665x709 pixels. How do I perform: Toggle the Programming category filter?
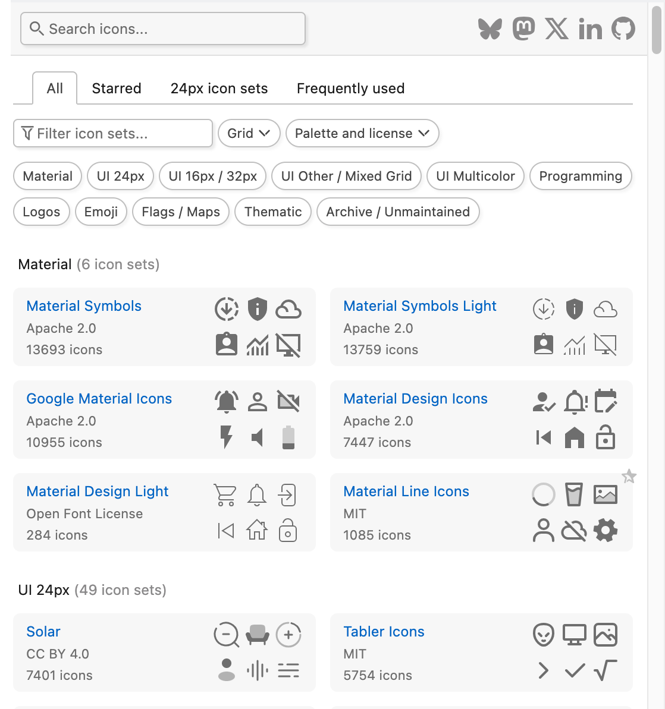[x=581, y=176]
